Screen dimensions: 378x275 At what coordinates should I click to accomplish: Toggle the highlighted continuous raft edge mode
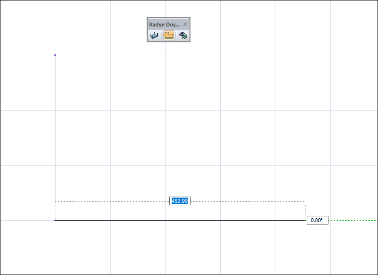click(169, 36)
